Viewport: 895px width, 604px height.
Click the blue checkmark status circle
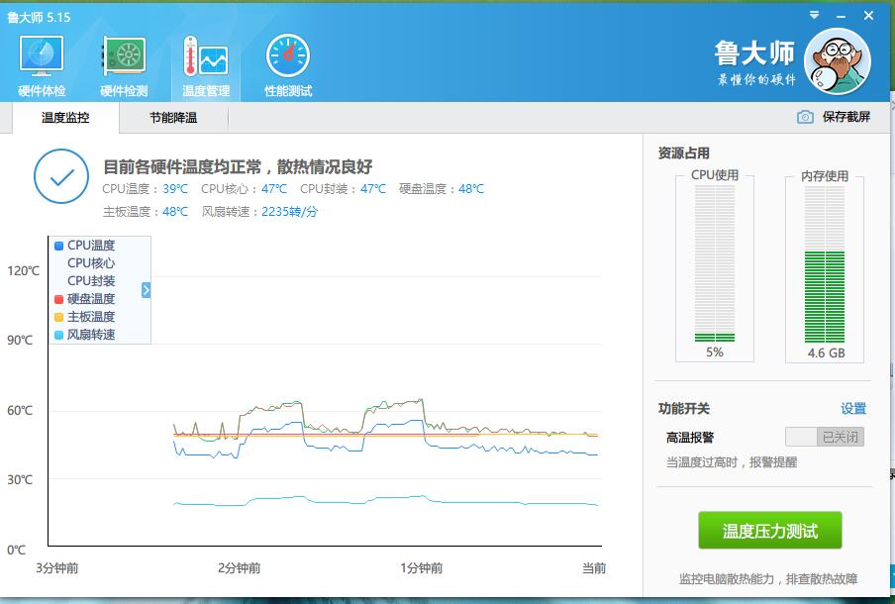(x=61, y=176)
